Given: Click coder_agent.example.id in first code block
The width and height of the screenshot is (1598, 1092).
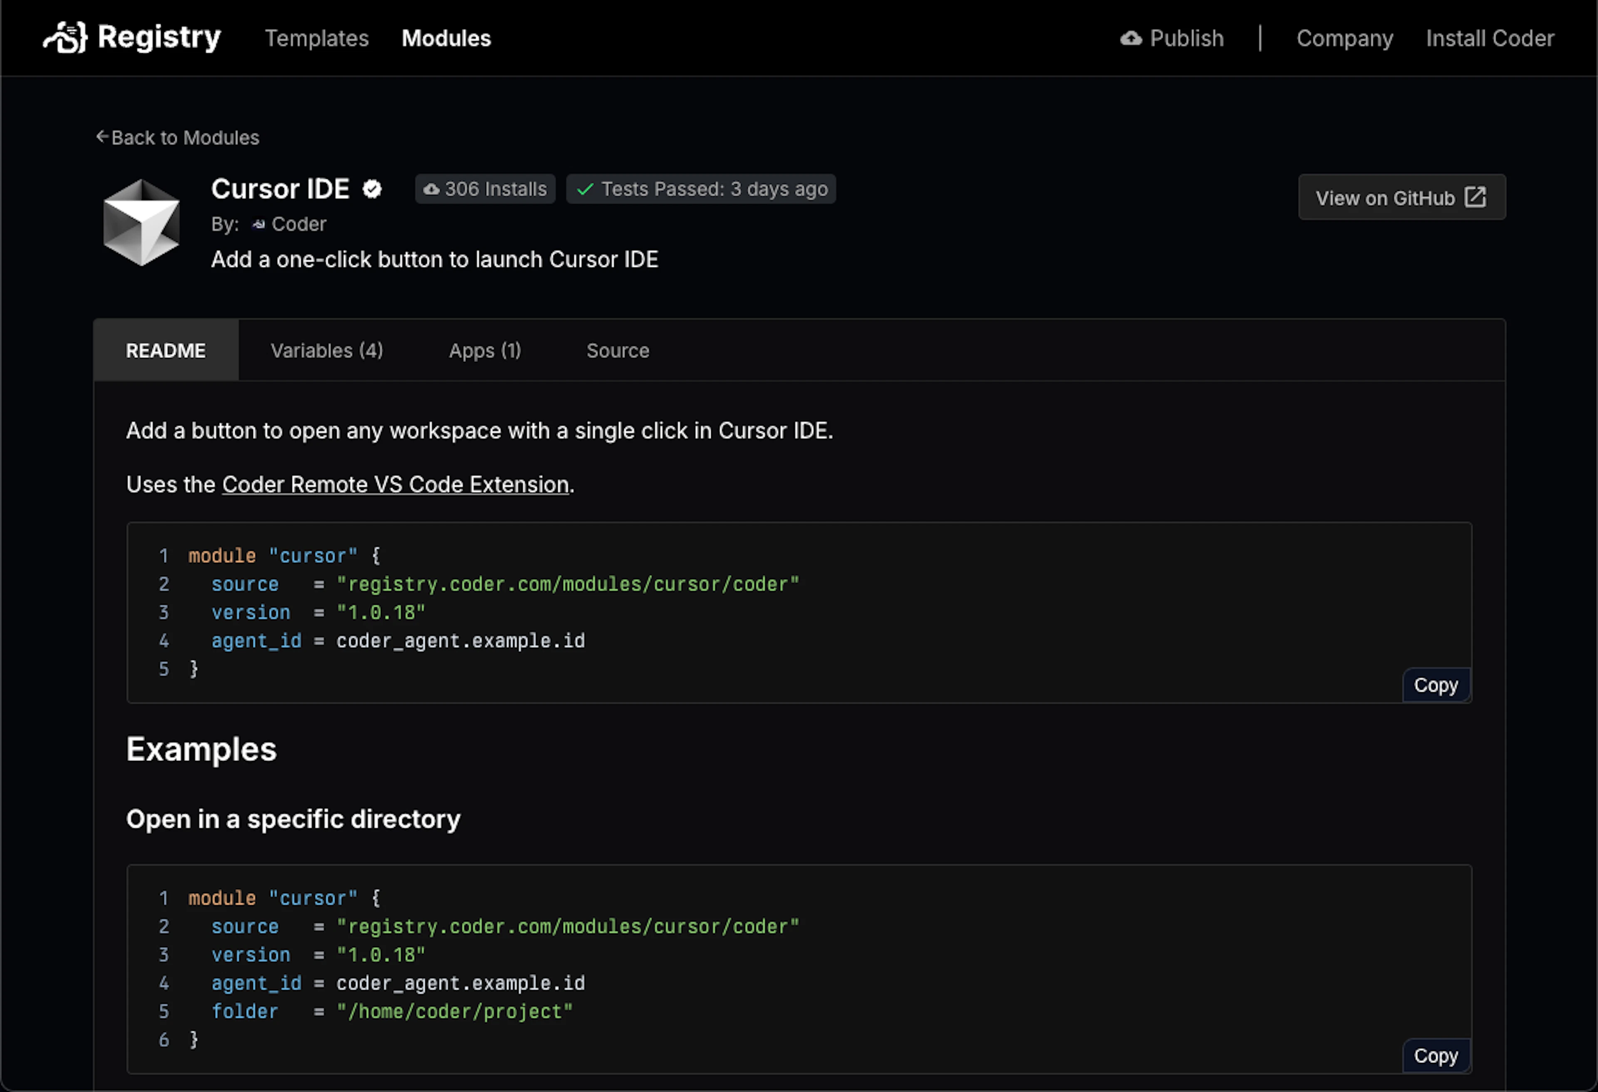Looking at the screenshot, I should [461, 641].
